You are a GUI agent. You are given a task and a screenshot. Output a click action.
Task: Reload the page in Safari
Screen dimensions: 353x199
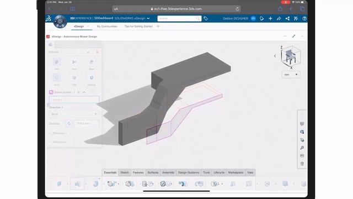coord(237,9)
